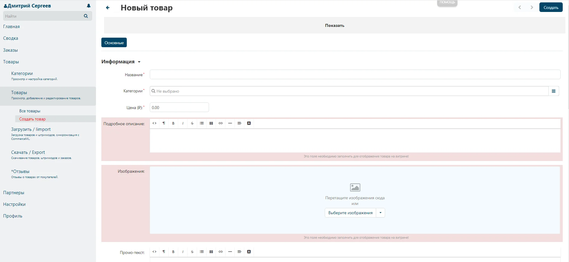Open Главная in sidebar
Image resolution: width=569 pixels, height=262 pixels.
(11, 27)
